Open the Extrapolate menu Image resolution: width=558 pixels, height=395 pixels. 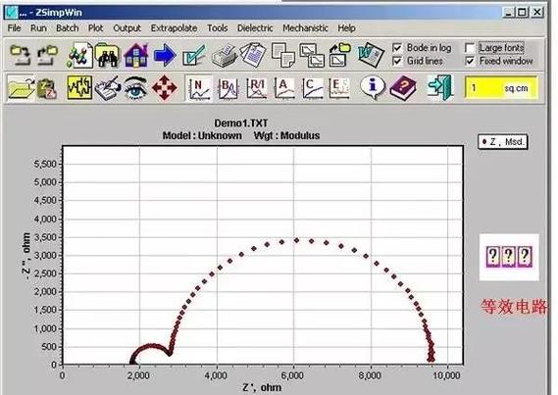pos(174,28)
